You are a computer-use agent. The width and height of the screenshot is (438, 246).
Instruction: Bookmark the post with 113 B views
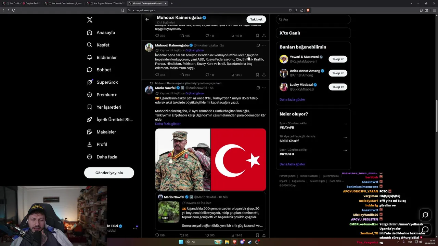point(257,36)
